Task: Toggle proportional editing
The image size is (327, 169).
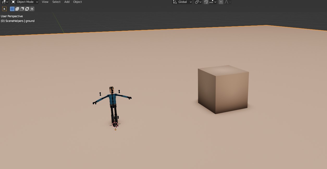Action: (221, 2)
